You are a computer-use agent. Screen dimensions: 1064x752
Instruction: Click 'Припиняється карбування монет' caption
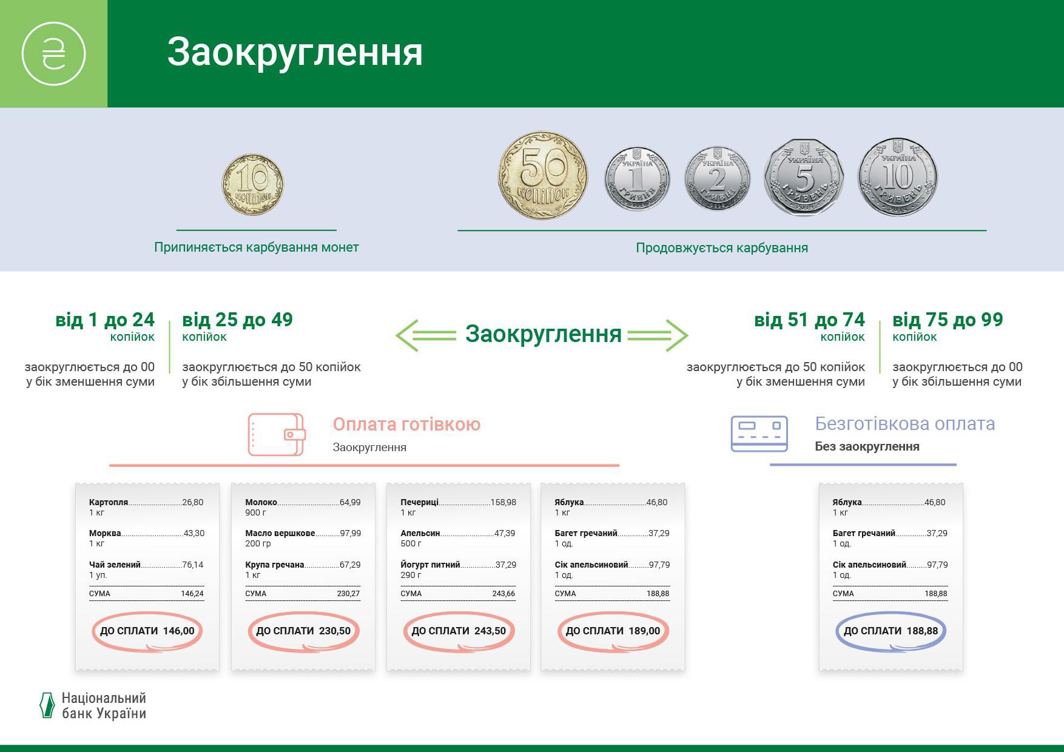(x=256, y=247)
